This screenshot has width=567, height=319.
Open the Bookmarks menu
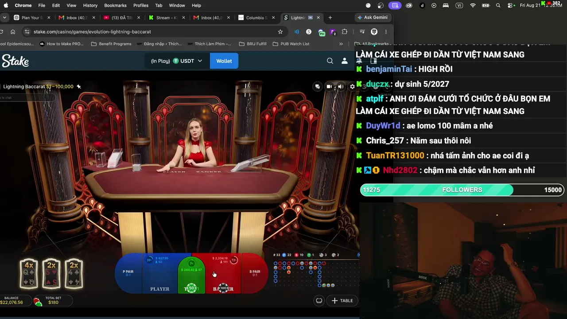115,5
